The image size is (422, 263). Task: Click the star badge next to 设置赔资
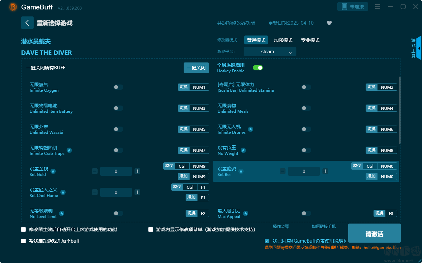click(241, 171)
